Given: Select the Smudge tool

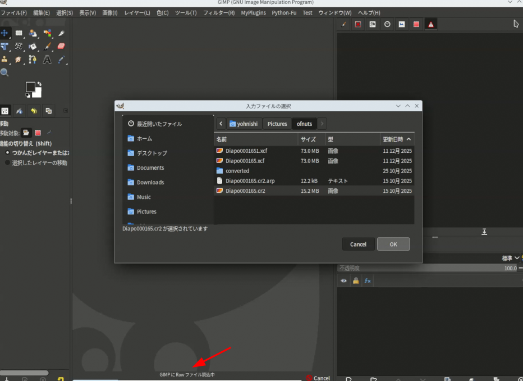Looking at the screenshot, I should pos(19,60).
